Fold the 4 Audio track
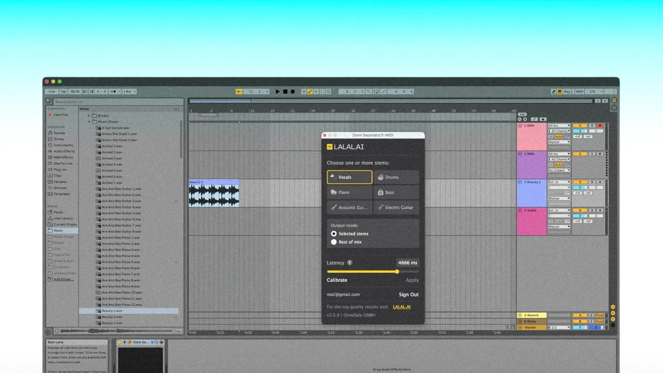The width and height of the screenshot is (663, 373). point(520,210)
